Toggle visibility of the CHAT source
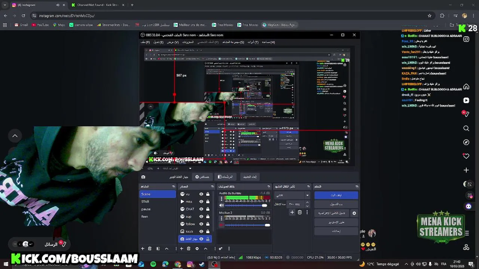Viewport: 479px width, 269px height. [x=201, y=209]
